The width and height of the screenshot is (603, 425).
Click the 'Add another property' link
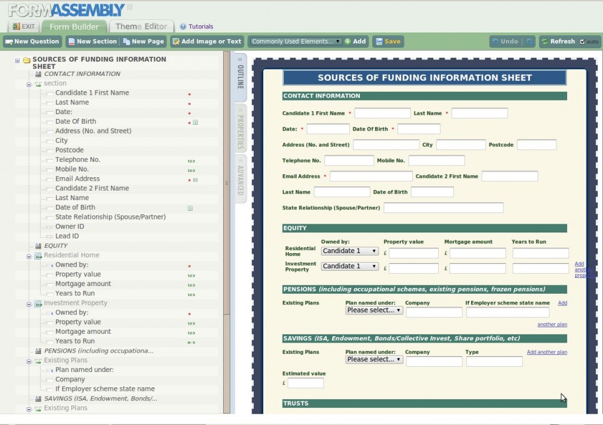[582, 270]
